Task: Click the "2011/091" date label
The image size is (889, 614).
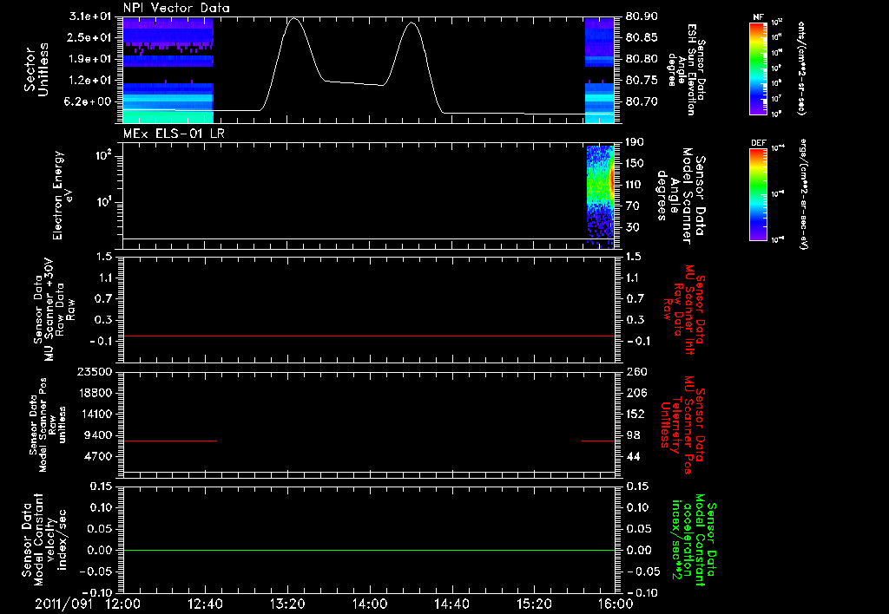Action: point(63,604)
